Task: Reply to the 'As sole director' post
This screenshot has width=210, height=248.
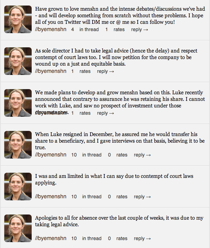Action: click(x=105, y=71)
